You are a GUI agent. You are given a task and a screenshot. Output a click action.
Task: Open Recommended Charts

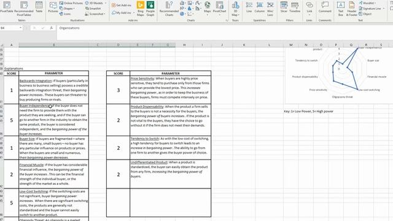point(169,9)
